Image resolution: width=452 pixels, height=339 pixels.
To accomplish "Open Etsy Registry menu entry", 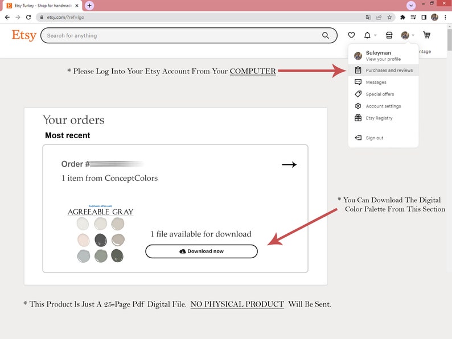I will point(383,118).
